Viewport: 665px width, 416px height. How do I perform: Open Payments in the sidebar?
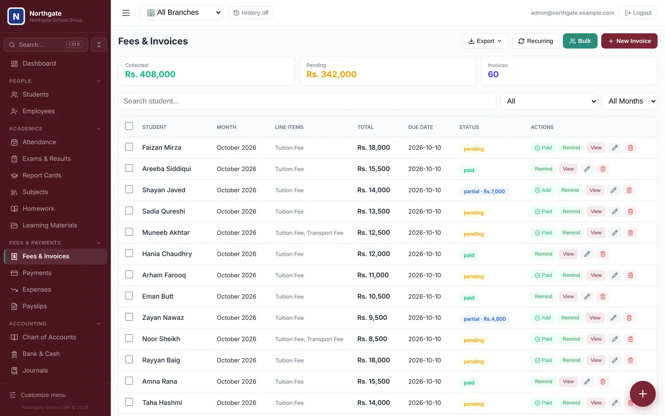(x=55, y=273)
